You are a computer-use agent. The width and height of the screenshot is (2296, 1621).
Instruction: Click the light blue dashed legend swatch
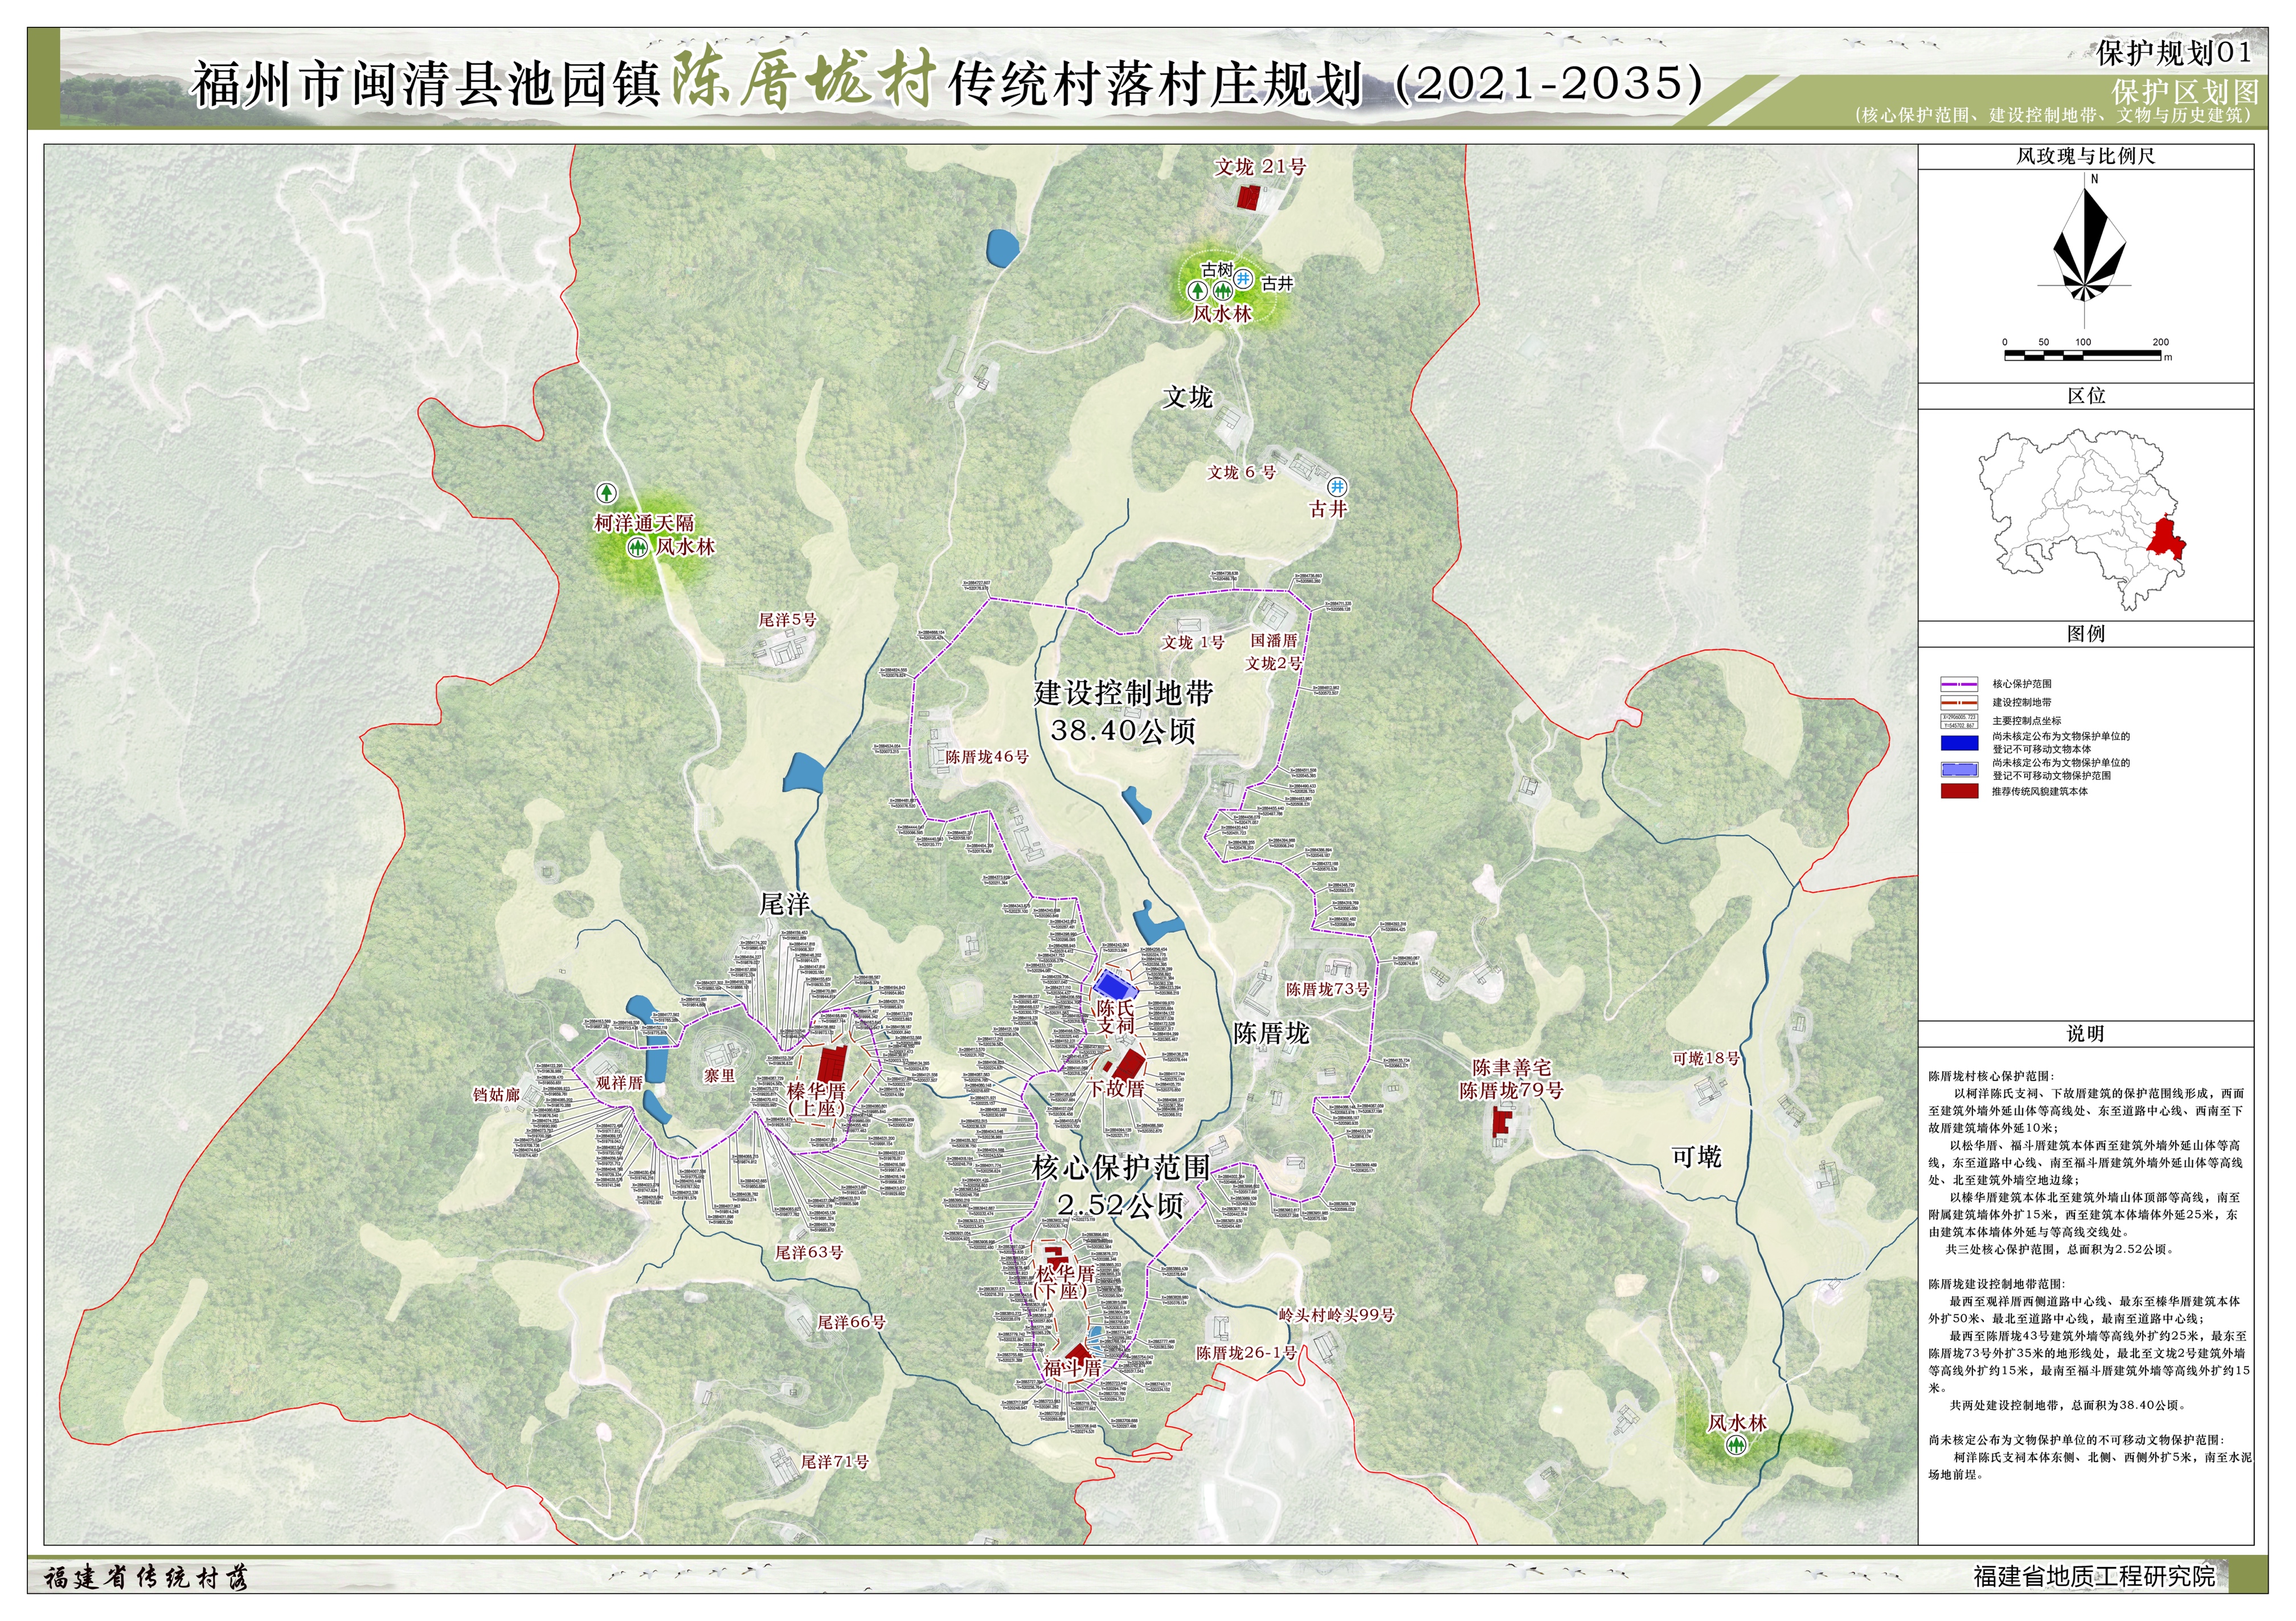point(1959,769)
